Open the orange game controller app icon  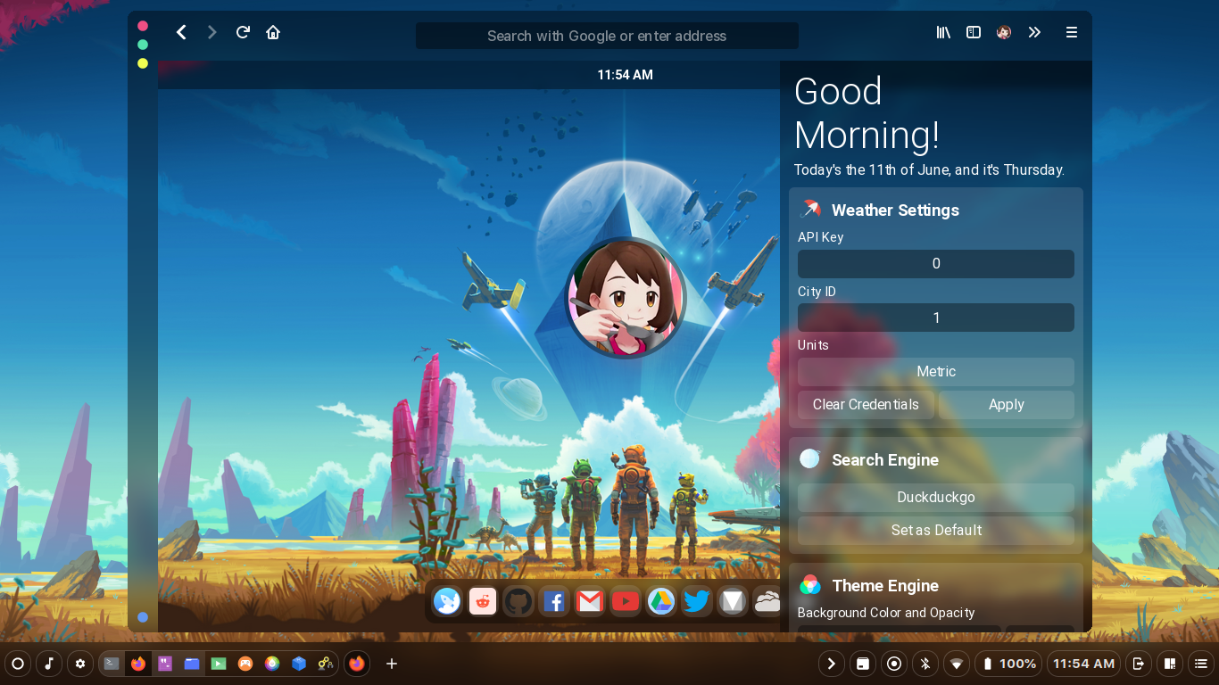pos(245,664)
